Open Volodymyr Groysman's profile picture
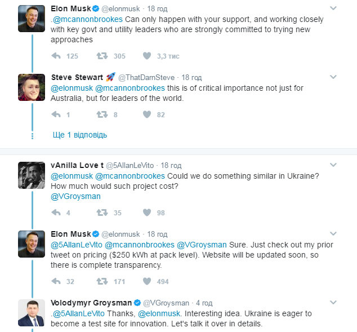The width and height of the screenshot is (357, 332). pyautogui.click(x=32, y=312)
